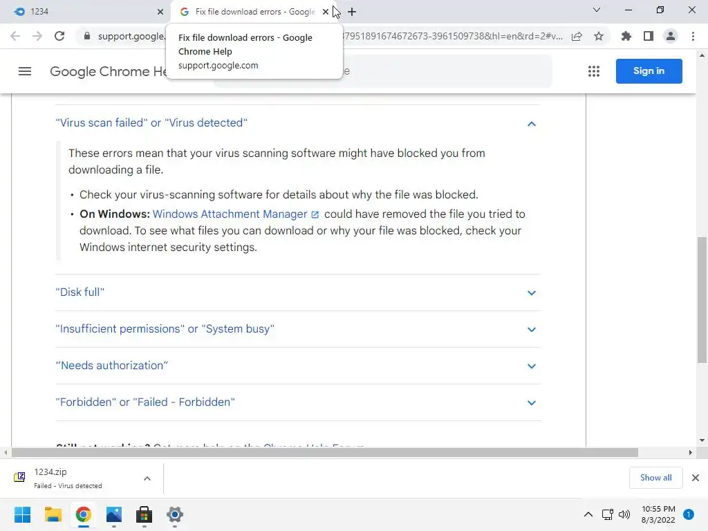This screenshot has height=531, width=708.
Task: Click the horizontal page scrollbar
Action: [325, 452]
